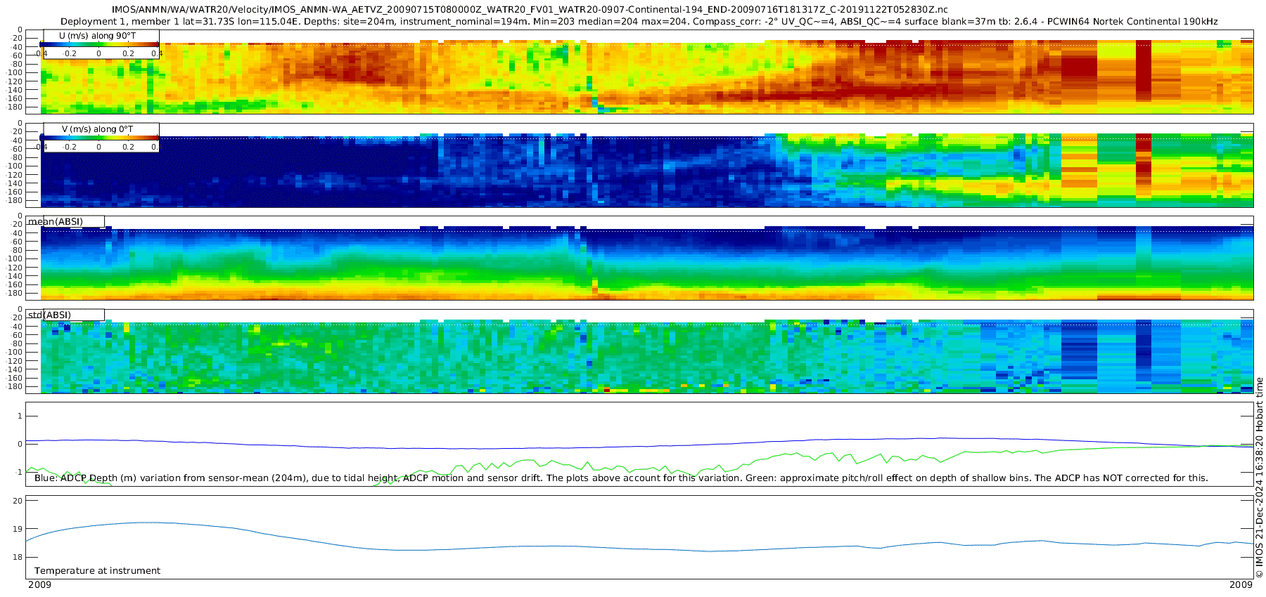This screenshot has width=1266, height=597.
Task: Click the '1' tick on the depth-variation axis
Action: pyautogui.click(x=20, y=416)
